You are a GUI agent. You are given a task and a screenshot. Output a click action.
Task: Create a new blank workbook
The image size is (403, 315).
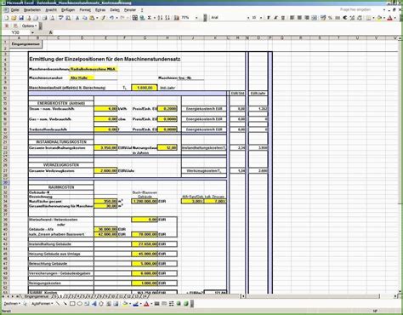tap(6, 18)
